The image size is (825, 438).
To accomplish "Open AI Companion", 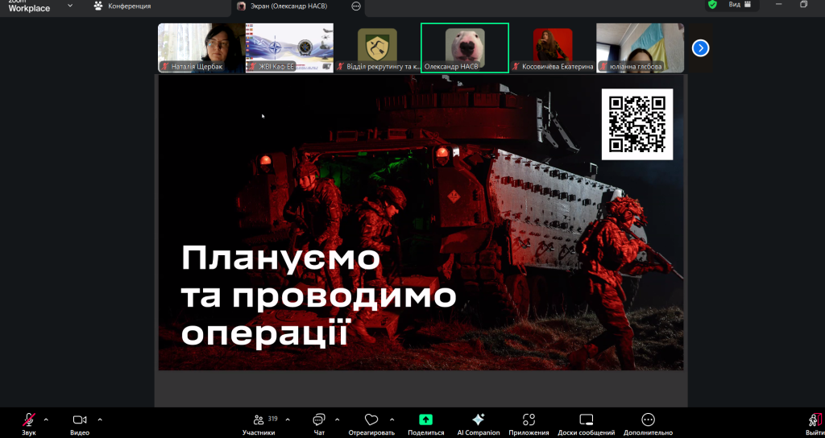I will [478, 420].
